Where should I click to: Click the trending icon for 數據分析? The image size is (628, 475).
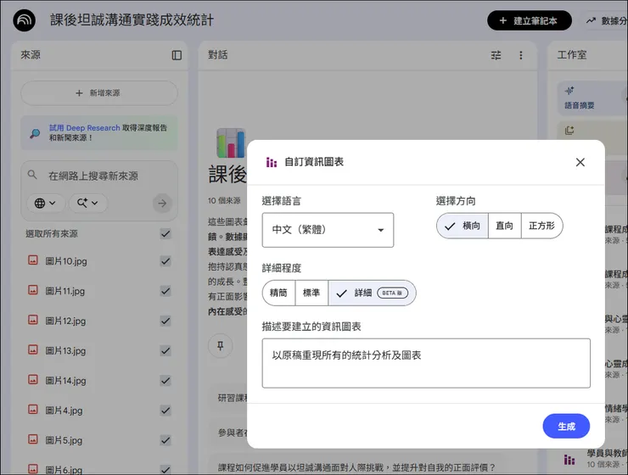tap(591, 21)
